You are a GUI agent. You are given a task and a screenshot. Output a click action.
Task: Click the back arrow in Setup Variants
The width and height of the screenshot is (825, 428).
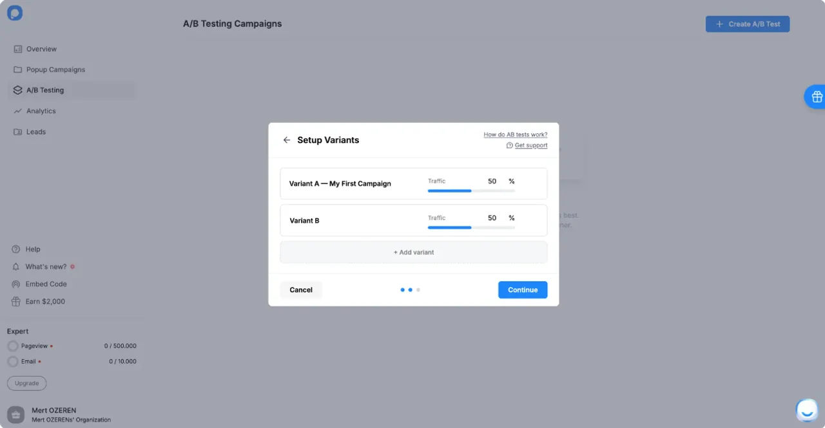[x=287, y=140]
